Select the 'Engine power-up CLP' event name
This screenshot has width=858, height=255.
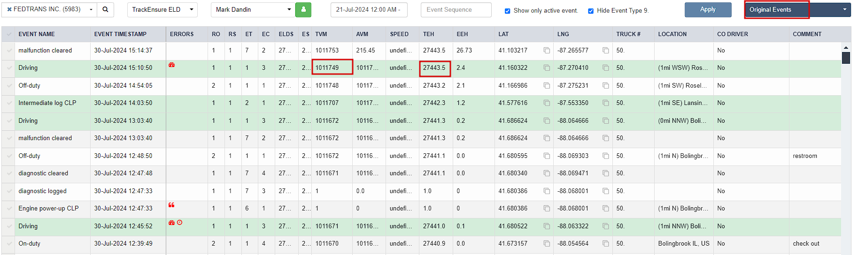48,209
